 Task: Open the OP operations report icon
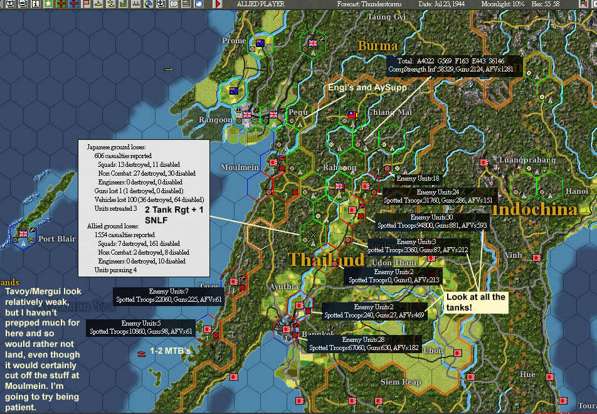click(174, 4)
